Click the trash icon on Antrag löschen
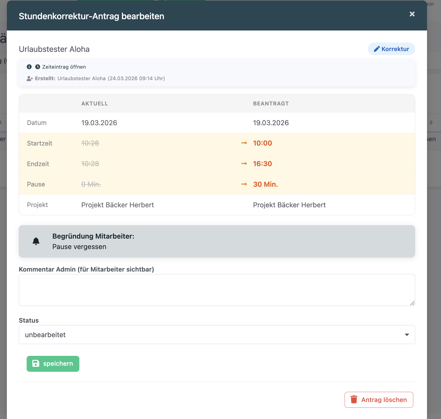441x419 pixels. tap(354, 400)
